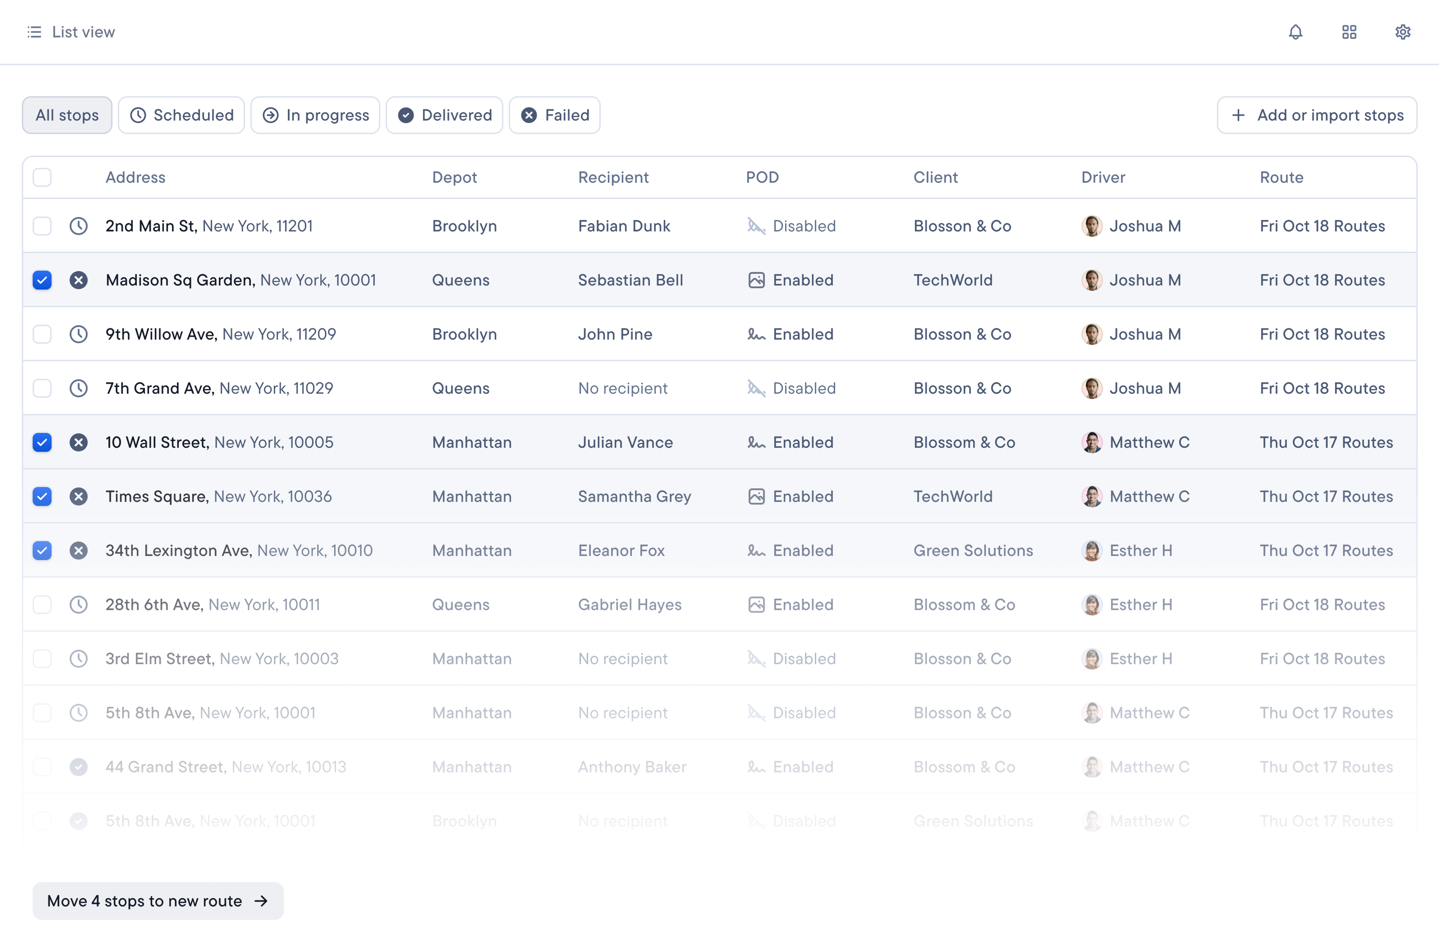Click recipient 'Samantha Grey'

point(634,496)
